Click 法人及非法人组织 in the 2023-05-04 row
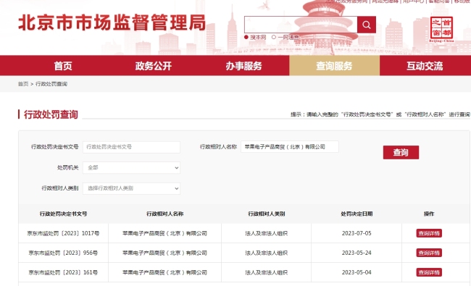This screenshot has width=471, height=286. (267, 272)
